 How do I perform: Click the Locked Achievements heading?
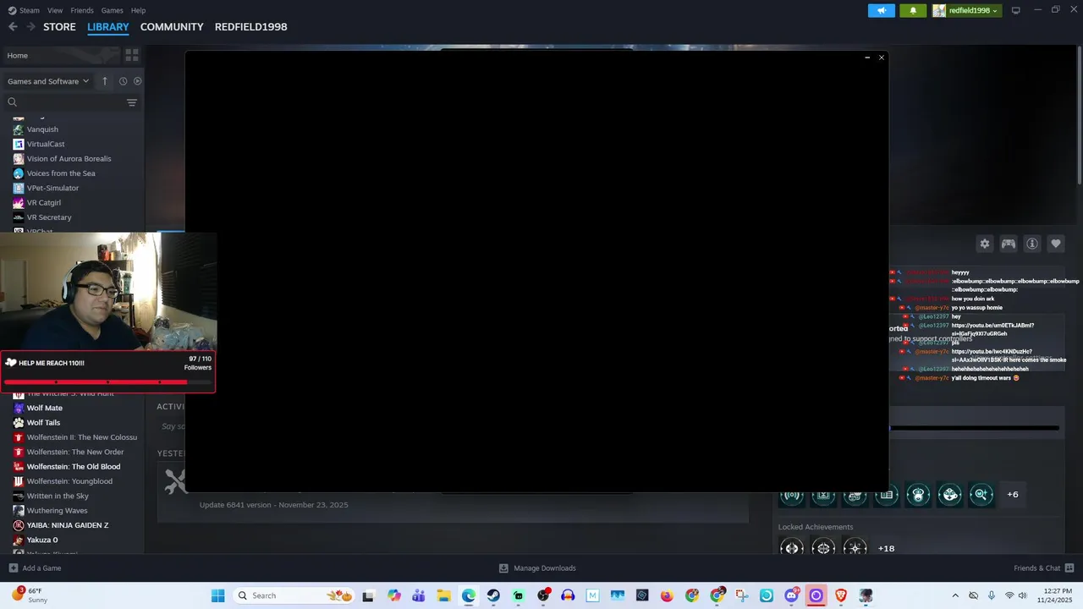[x=816, y=527]
